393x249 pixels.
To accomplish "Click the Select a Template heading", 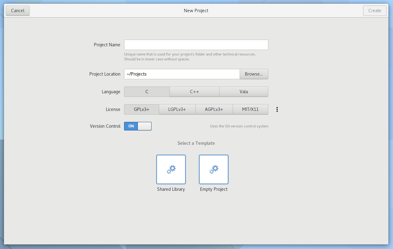I will point(196,143).
